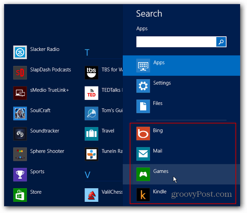This screenshot has width=247, height=213.
Task: Start SoulCraft from its game icon
Action: tap(20, 113)
